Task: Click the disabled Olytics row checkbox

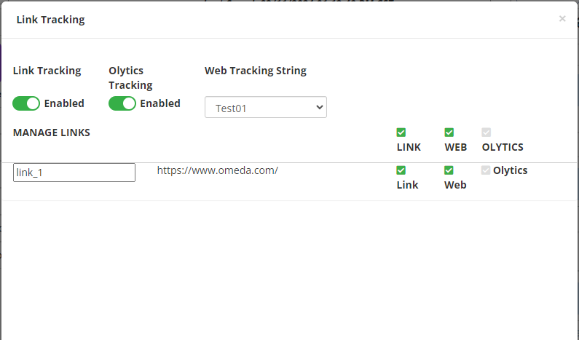Action: click(486, 170)
